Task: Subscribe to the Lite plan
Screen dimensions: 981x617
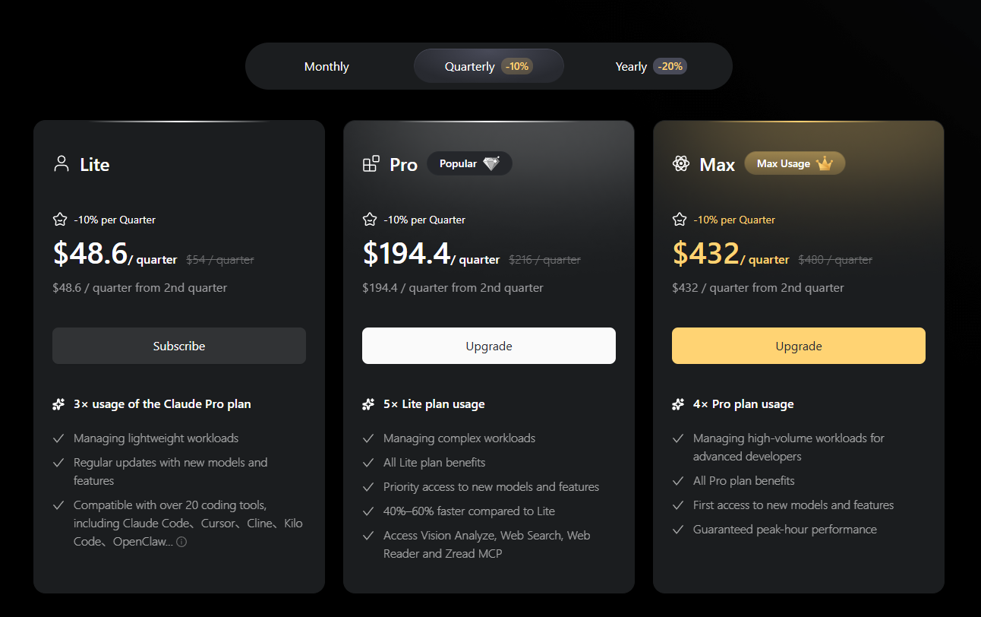Action: pyautogui.click(x=179, y=346)
